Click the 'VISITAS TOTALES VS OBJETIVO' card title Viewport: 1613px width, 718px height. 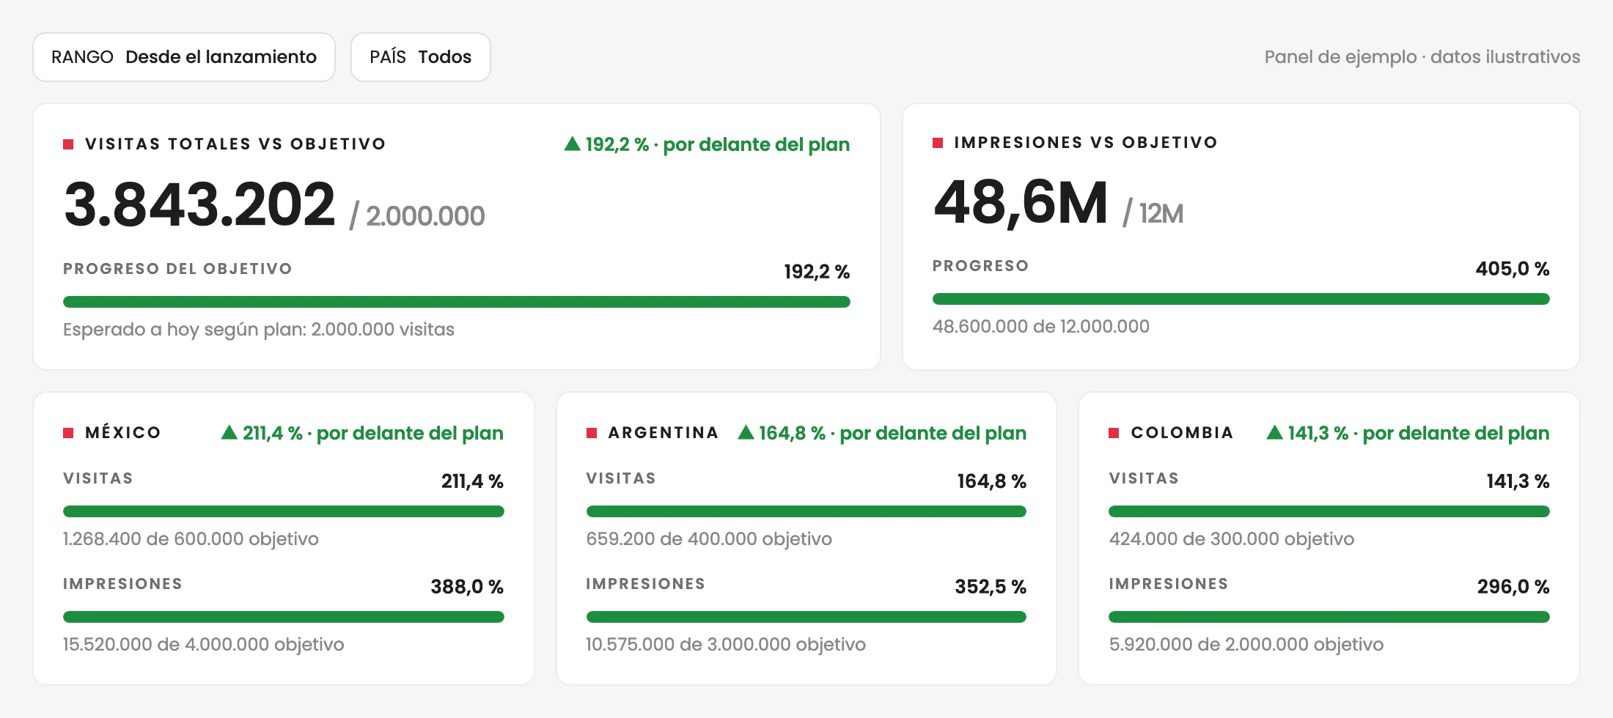coord(235,144)
